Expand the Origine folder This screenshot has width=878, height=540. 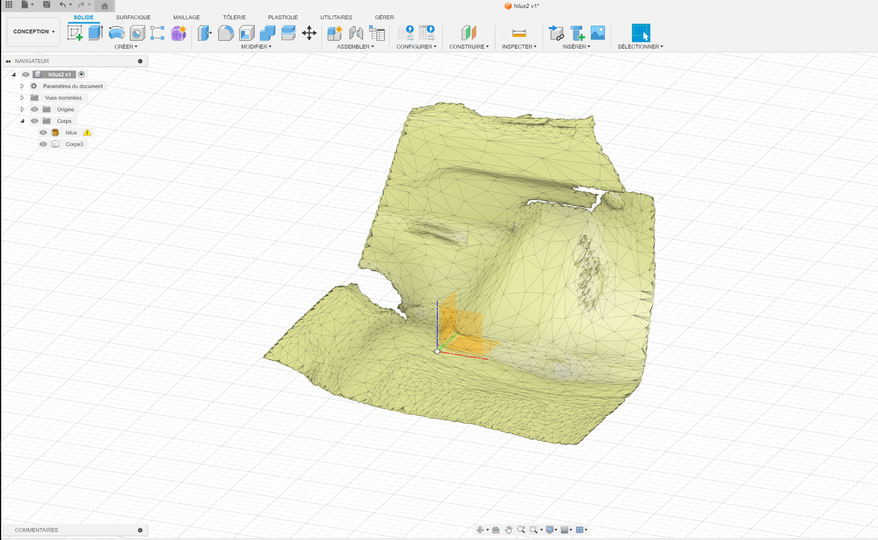point(22,109)
